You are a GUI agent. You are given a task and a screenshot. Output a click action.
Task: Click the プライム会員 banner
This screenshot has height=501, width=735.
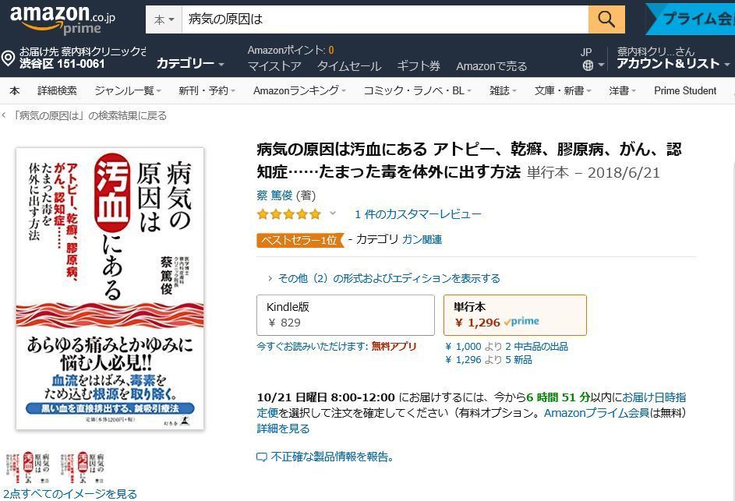[690, 19]
